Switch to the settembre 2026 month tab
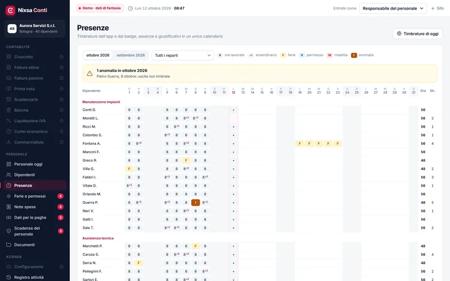This screenshot has height=281, width=450. (x=130, y=55)
